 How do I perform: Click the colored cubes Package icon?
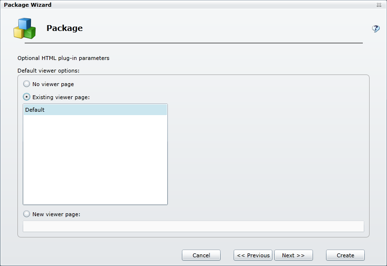(24, 28)
